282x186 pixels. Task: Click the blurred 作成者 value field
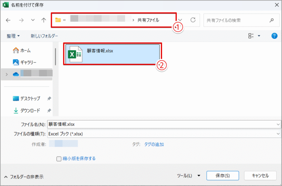pos(63,144)
